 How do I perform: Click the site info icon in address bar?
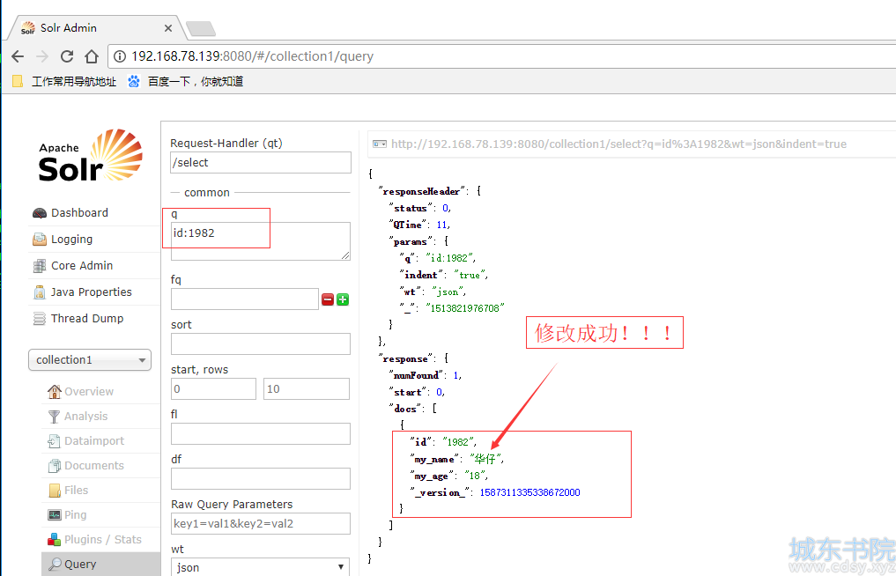click(120, 56)
